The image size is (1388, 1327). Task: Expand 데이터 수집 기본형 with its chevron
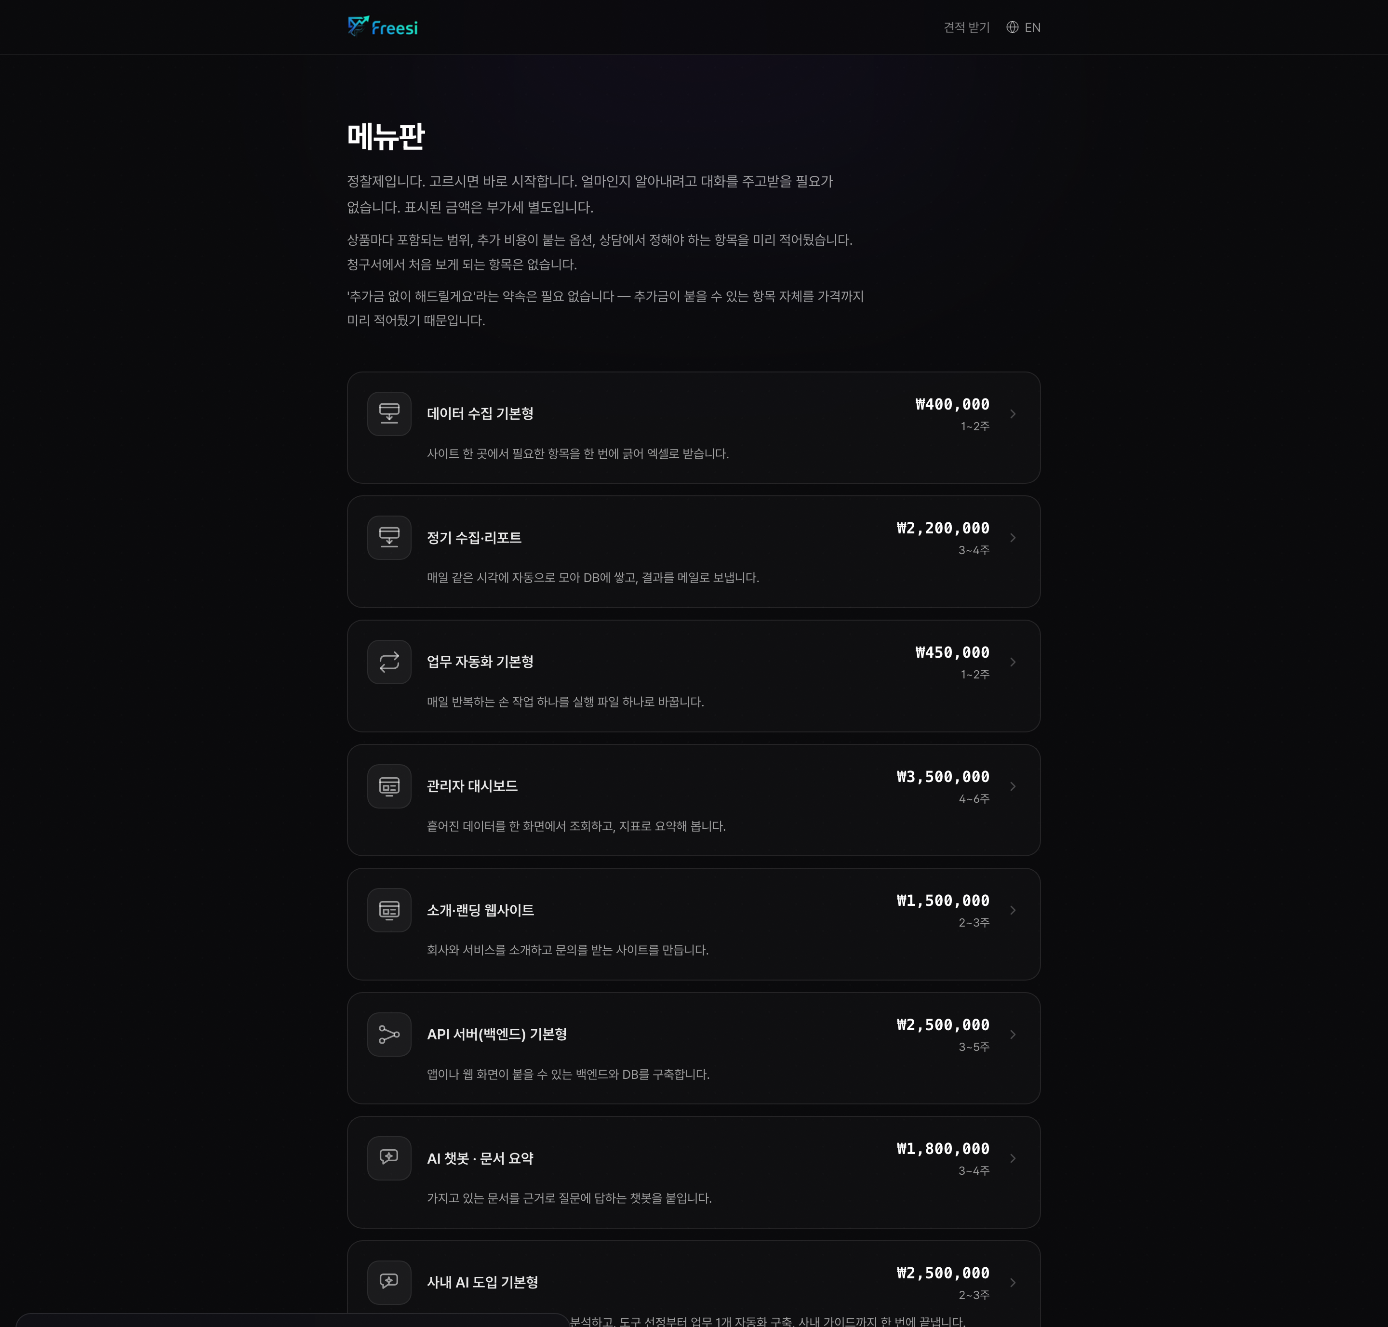point(1013,414)
